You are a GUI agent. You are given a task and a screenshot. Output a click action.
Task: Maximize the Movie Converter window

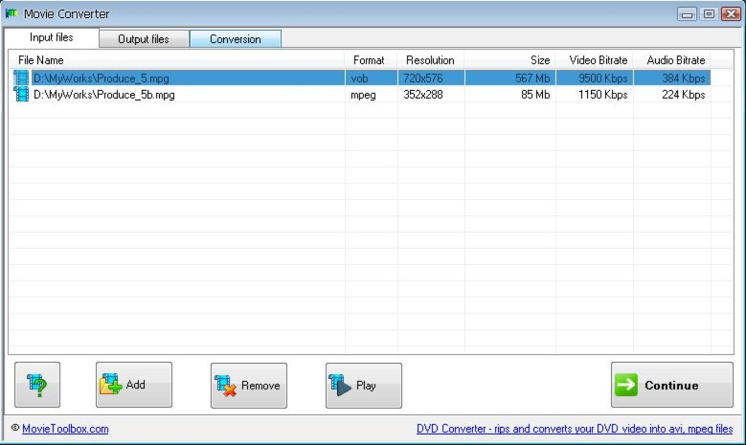(x=709, y=14)
